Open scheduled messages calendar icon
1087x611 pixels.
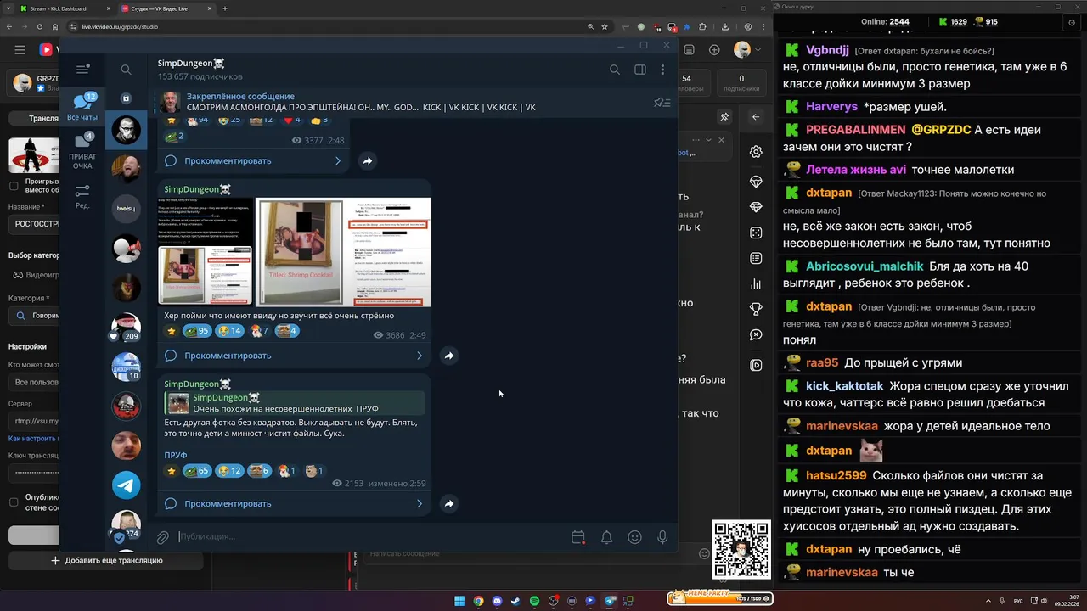click(578, 537)
